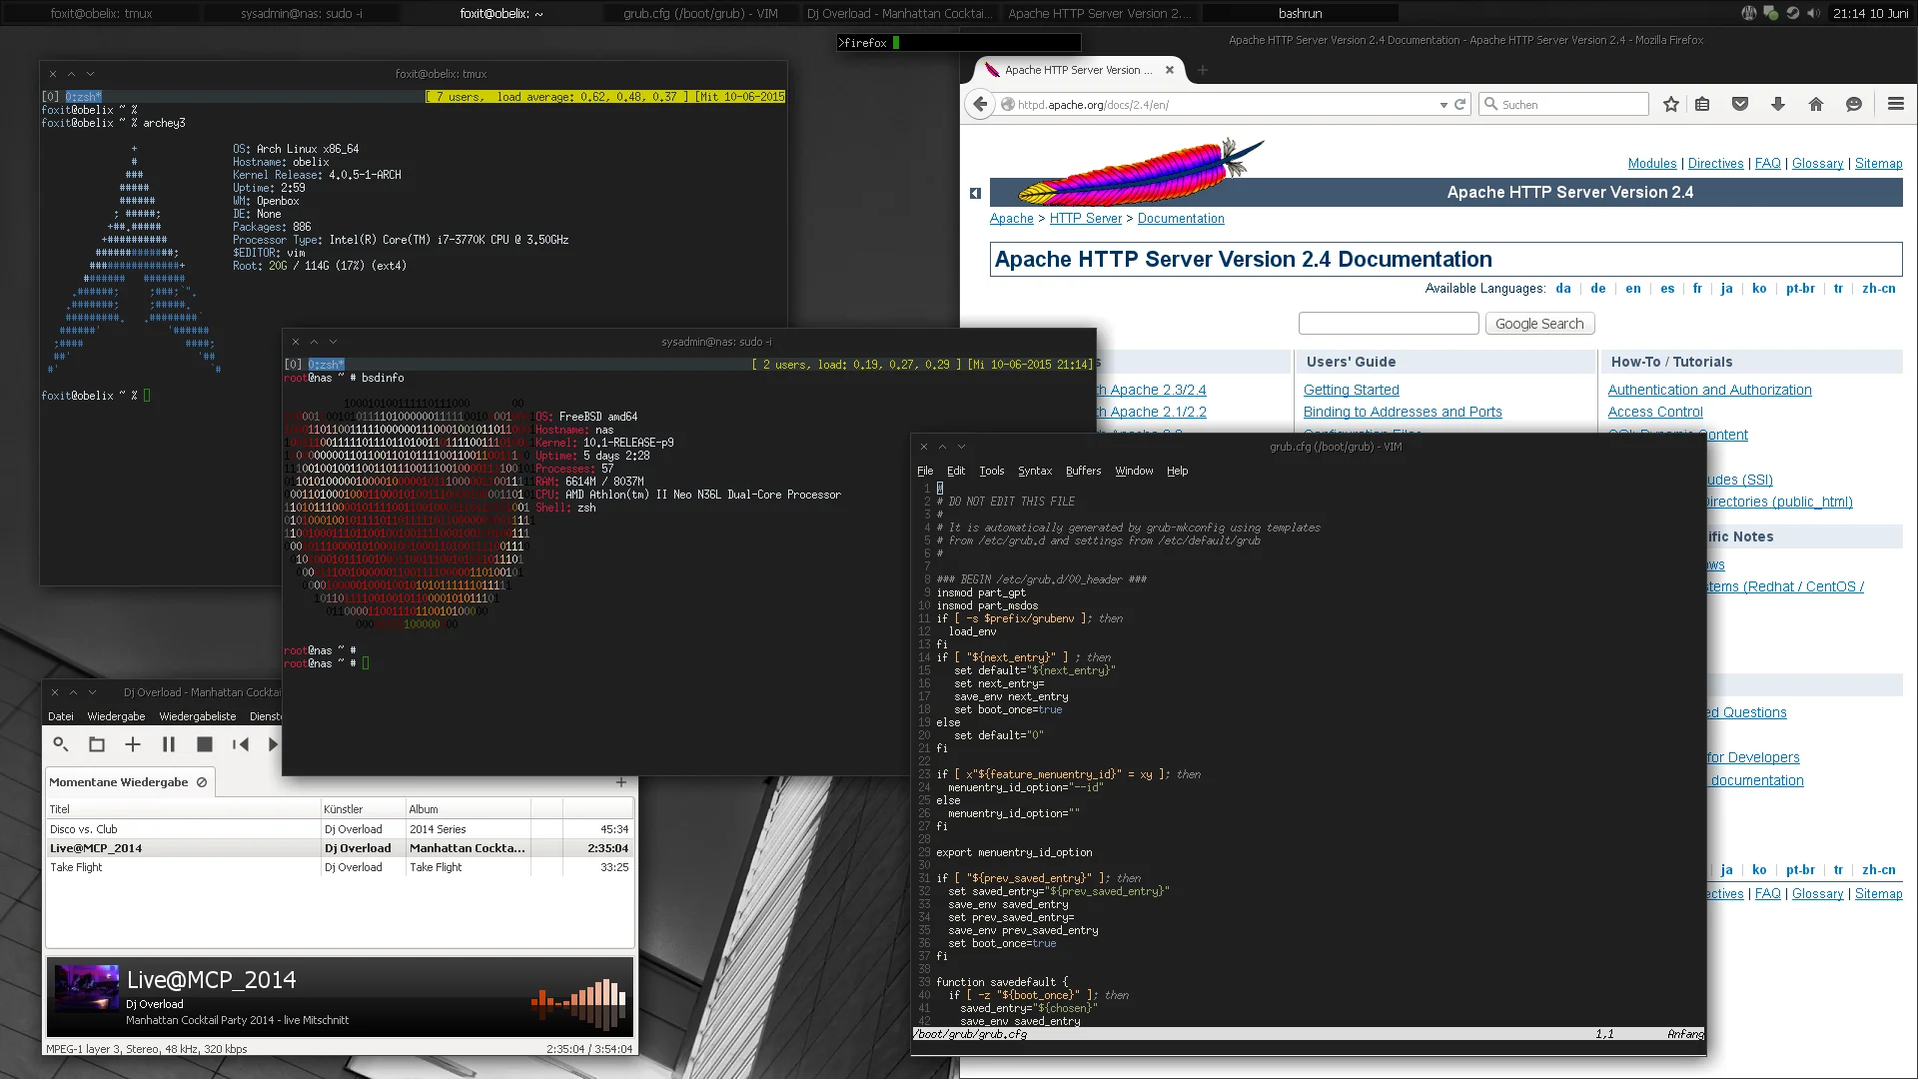Save page to Pocket in Firefox

1740,104
